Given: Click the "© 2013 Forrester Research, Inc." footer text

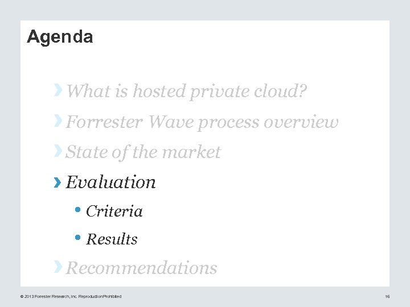Looking at the screenshot, I should point(49,296).
